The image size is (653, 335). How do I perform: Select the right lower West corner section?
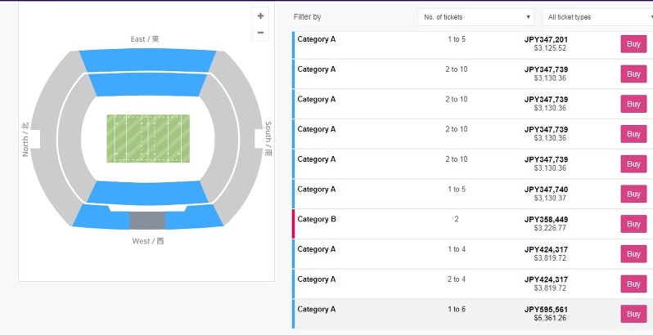(194, 218)
